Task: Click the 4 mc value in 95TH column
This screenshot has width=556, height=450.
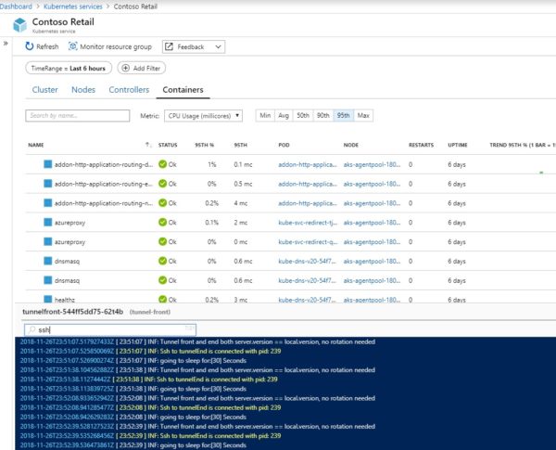Action: (240, 203)
